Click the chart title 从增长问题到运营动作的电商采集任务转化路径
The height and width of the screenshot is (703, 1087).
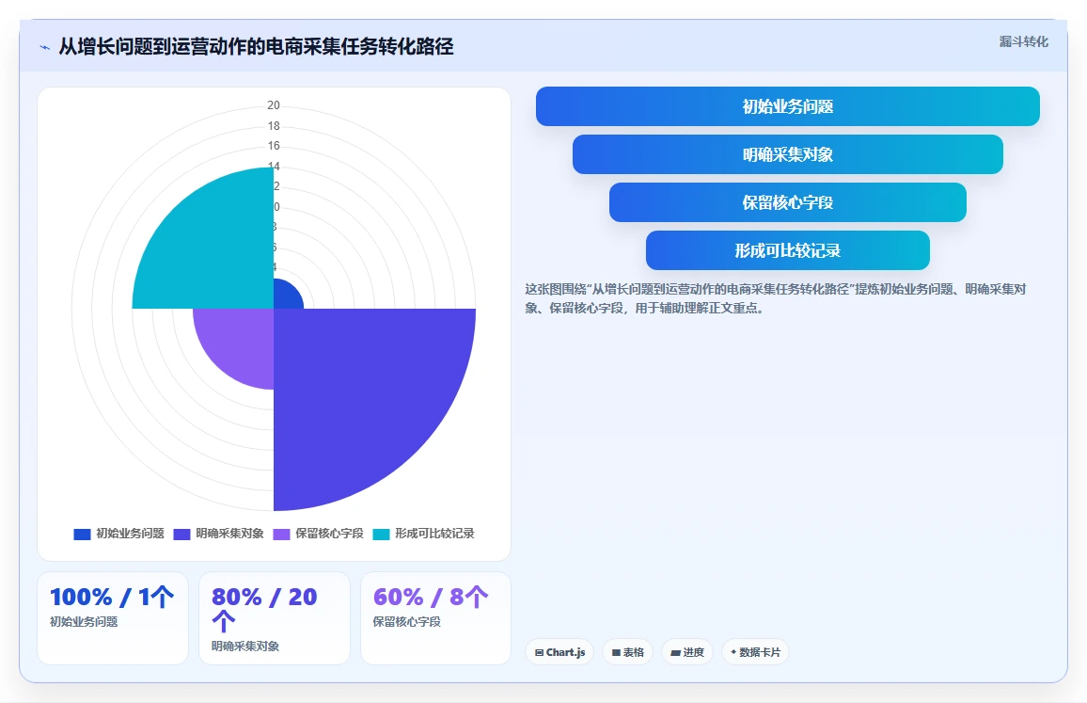tap(256, 46)
